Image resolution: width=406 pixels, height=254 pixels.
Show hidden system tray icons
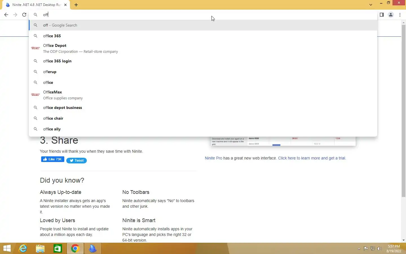[359, 249]
